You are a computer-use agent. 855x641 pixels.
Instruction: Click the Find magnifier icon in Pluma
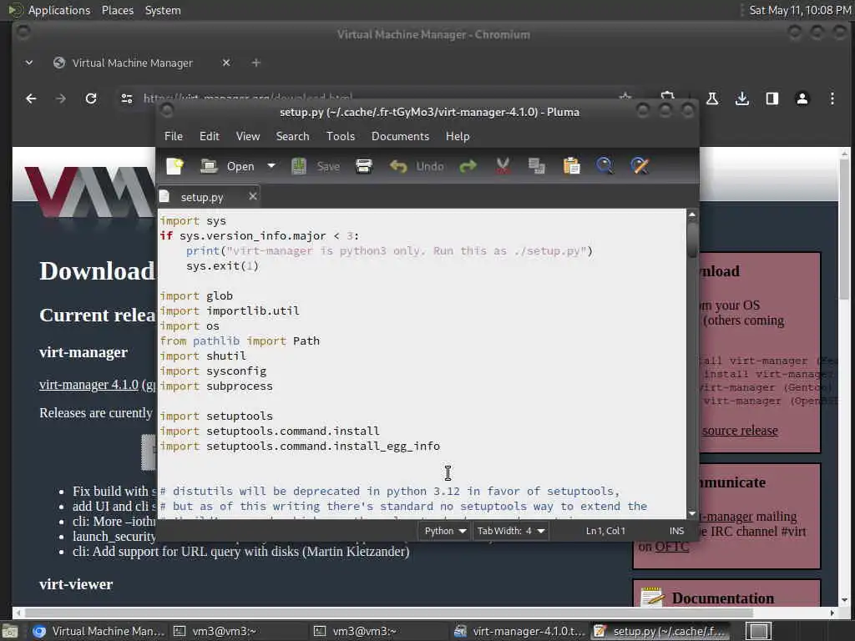pyautogui.click(x=605, y=166)
